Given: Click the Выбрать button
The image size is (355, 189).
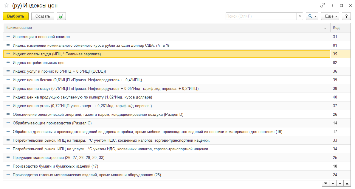Looking at the screenshot, I should tap(16, 16).
